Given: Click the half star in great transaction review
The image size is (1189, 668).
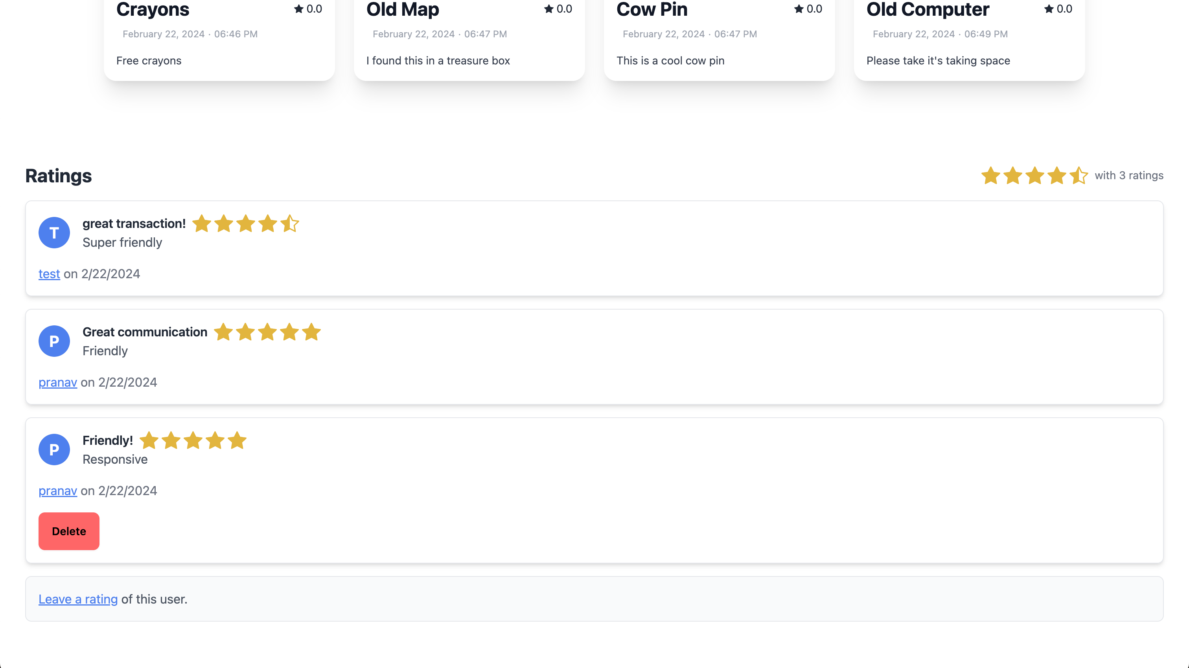Looking at the screenshot, I should coord(290,224).
